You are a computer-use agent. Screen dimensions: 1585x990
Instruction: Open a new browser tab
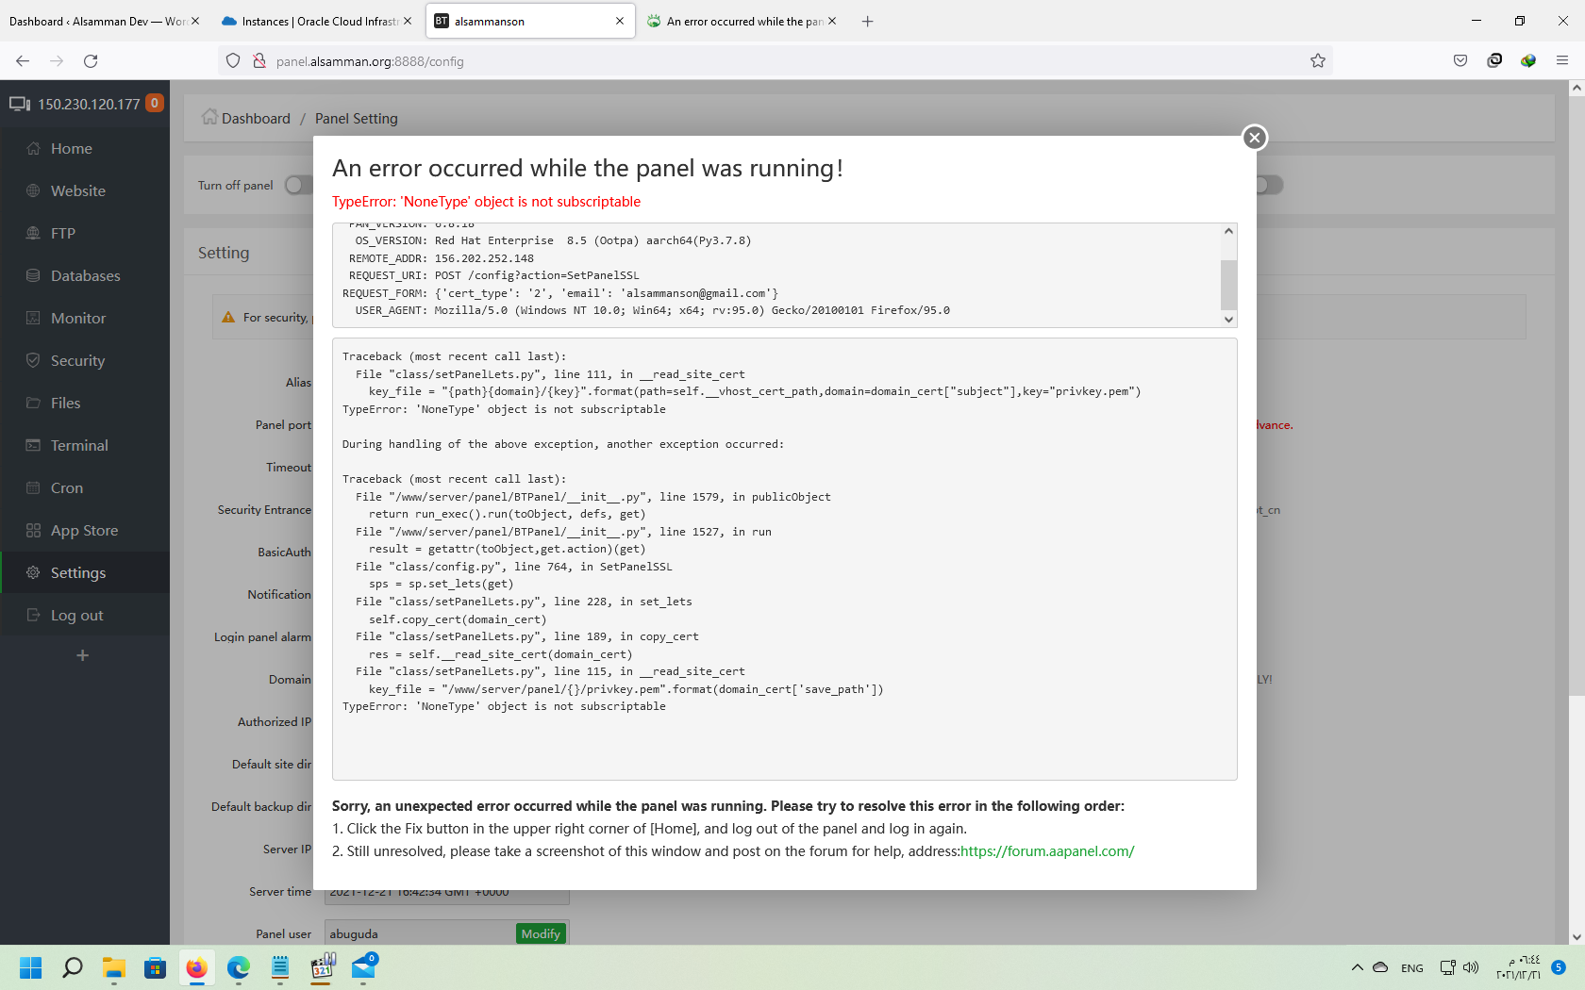coord(868,21)
